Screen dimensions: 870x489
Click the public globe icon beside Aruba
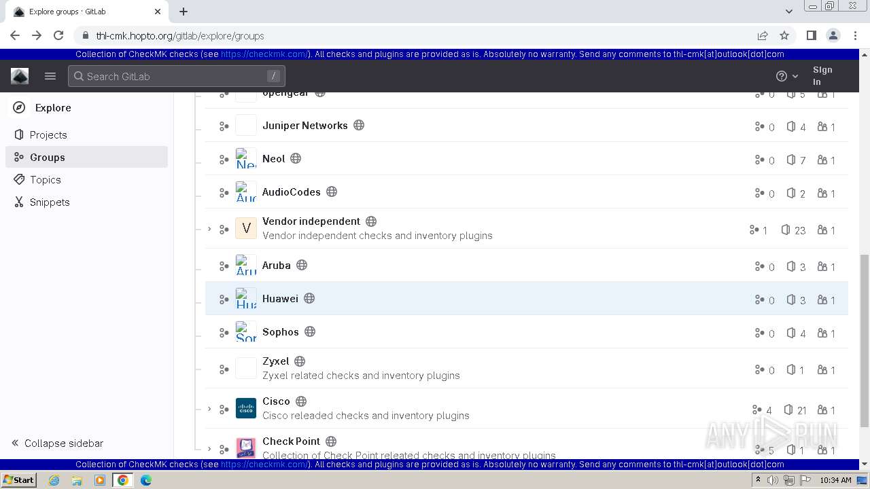click(x=302, y=265)
